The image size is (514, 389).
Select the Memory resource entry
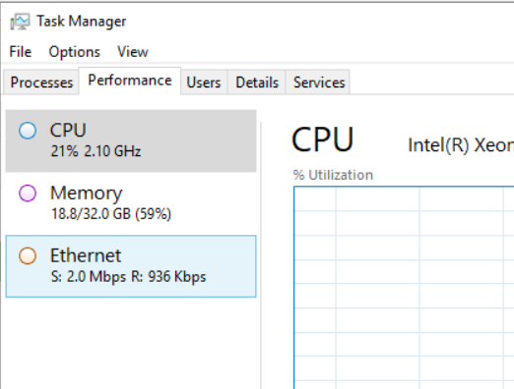131,203
